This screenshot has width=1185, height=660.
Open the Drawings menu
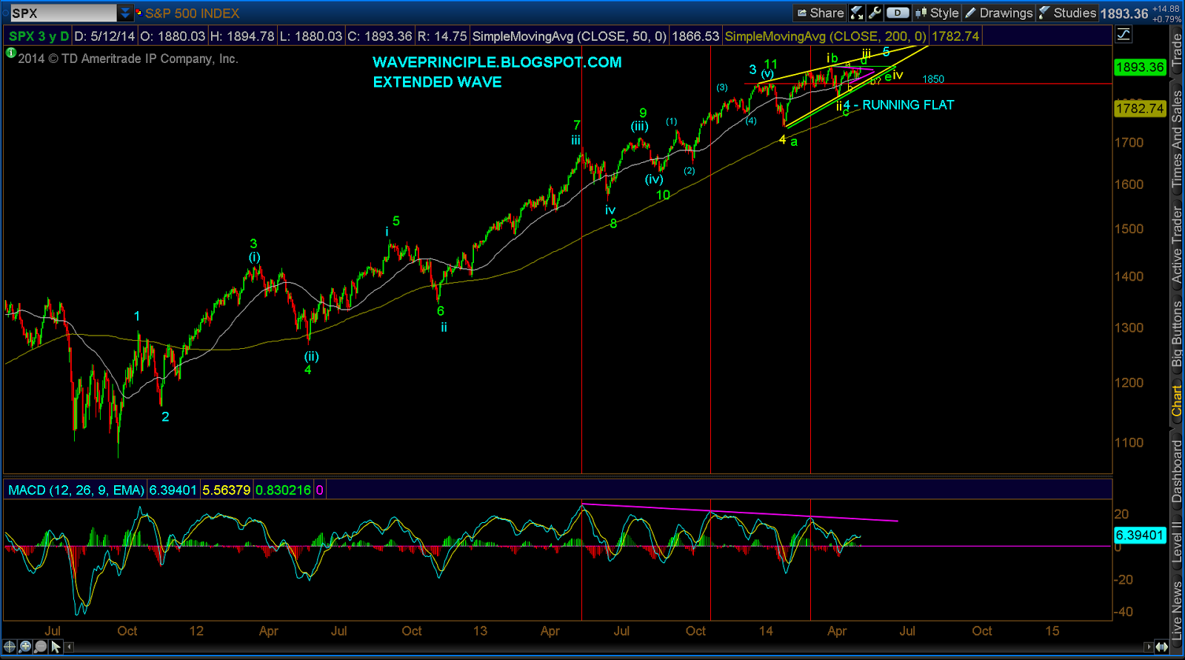point(999,13)
